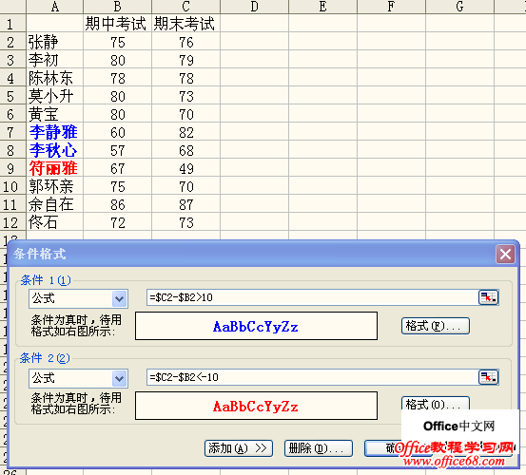
Task: Select the cell containing 莫小升
Action: tap(54, 96)
